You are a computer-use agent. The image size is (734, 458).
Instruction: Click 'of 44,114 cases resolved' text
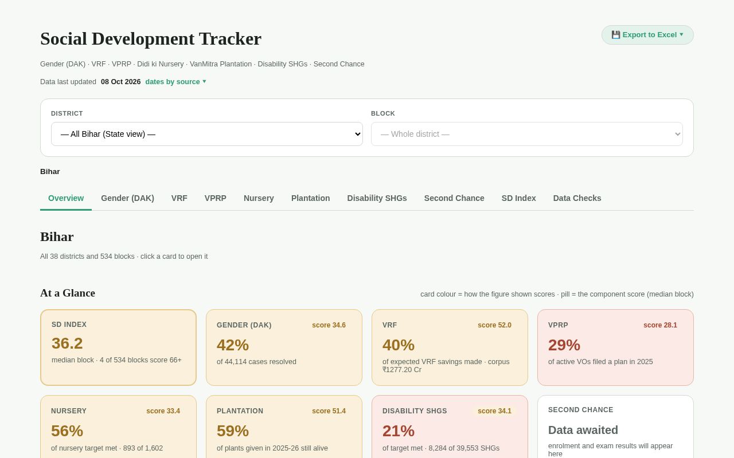coord(256,362)
